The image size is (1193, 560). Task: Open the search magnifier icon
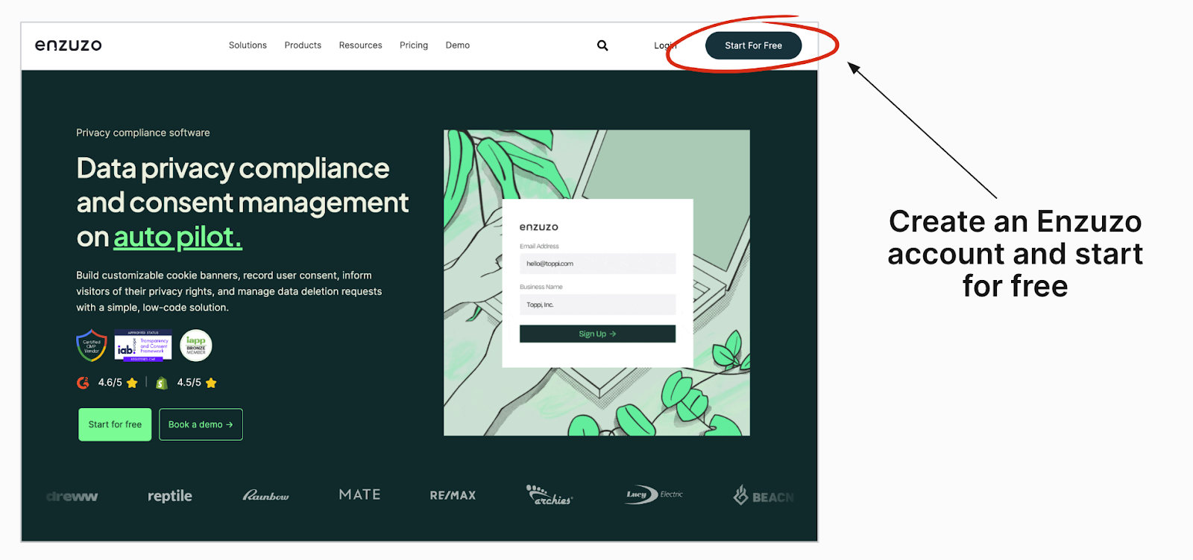click(x=602, y=45)
